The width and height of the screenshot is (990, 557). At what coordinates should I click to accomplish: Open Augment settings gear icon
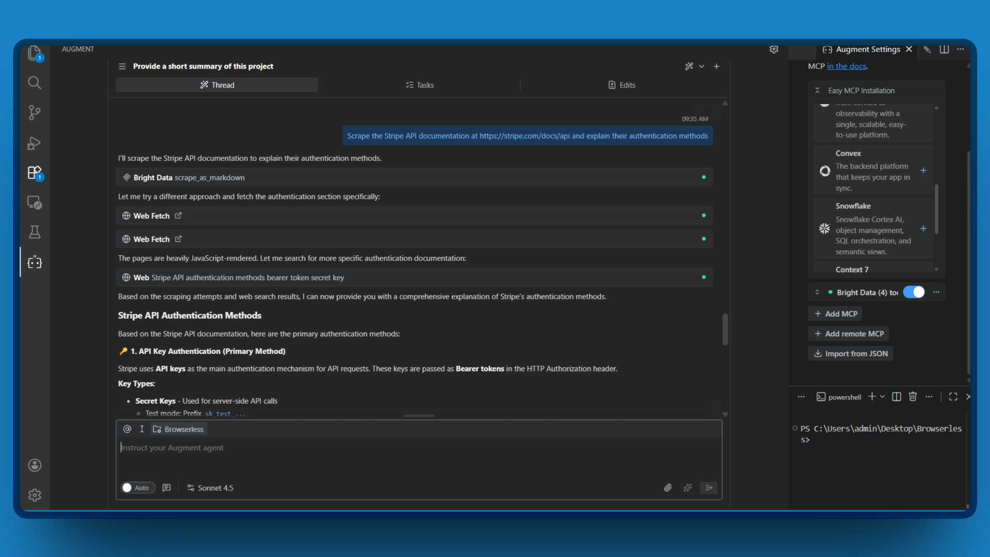tap(773, 50)
